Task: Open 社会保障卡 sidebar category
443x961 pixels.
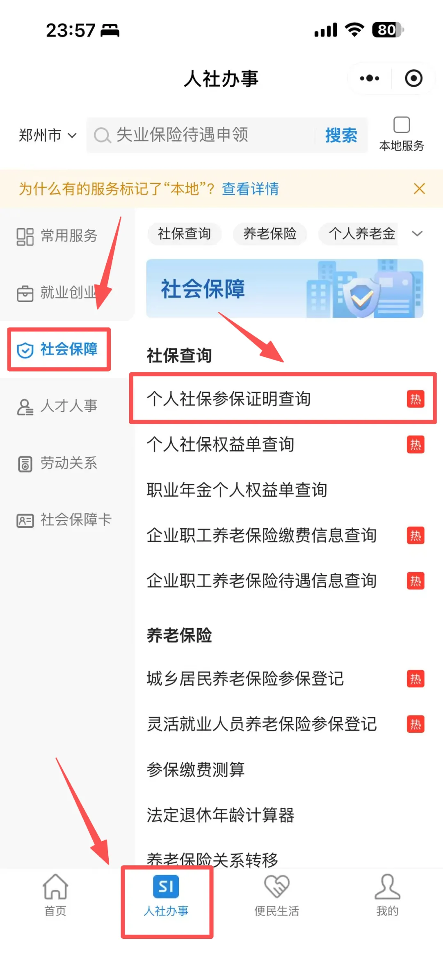Action: pyautogui.click(x=64, y=520)
